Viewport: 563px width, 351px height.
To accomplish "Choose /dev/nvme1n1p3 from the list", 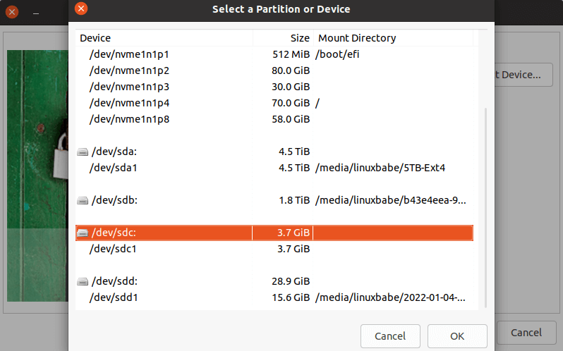I will (x=129, y=87).
